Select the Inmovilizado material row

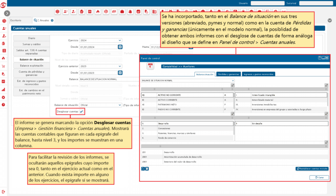(281, 100)
